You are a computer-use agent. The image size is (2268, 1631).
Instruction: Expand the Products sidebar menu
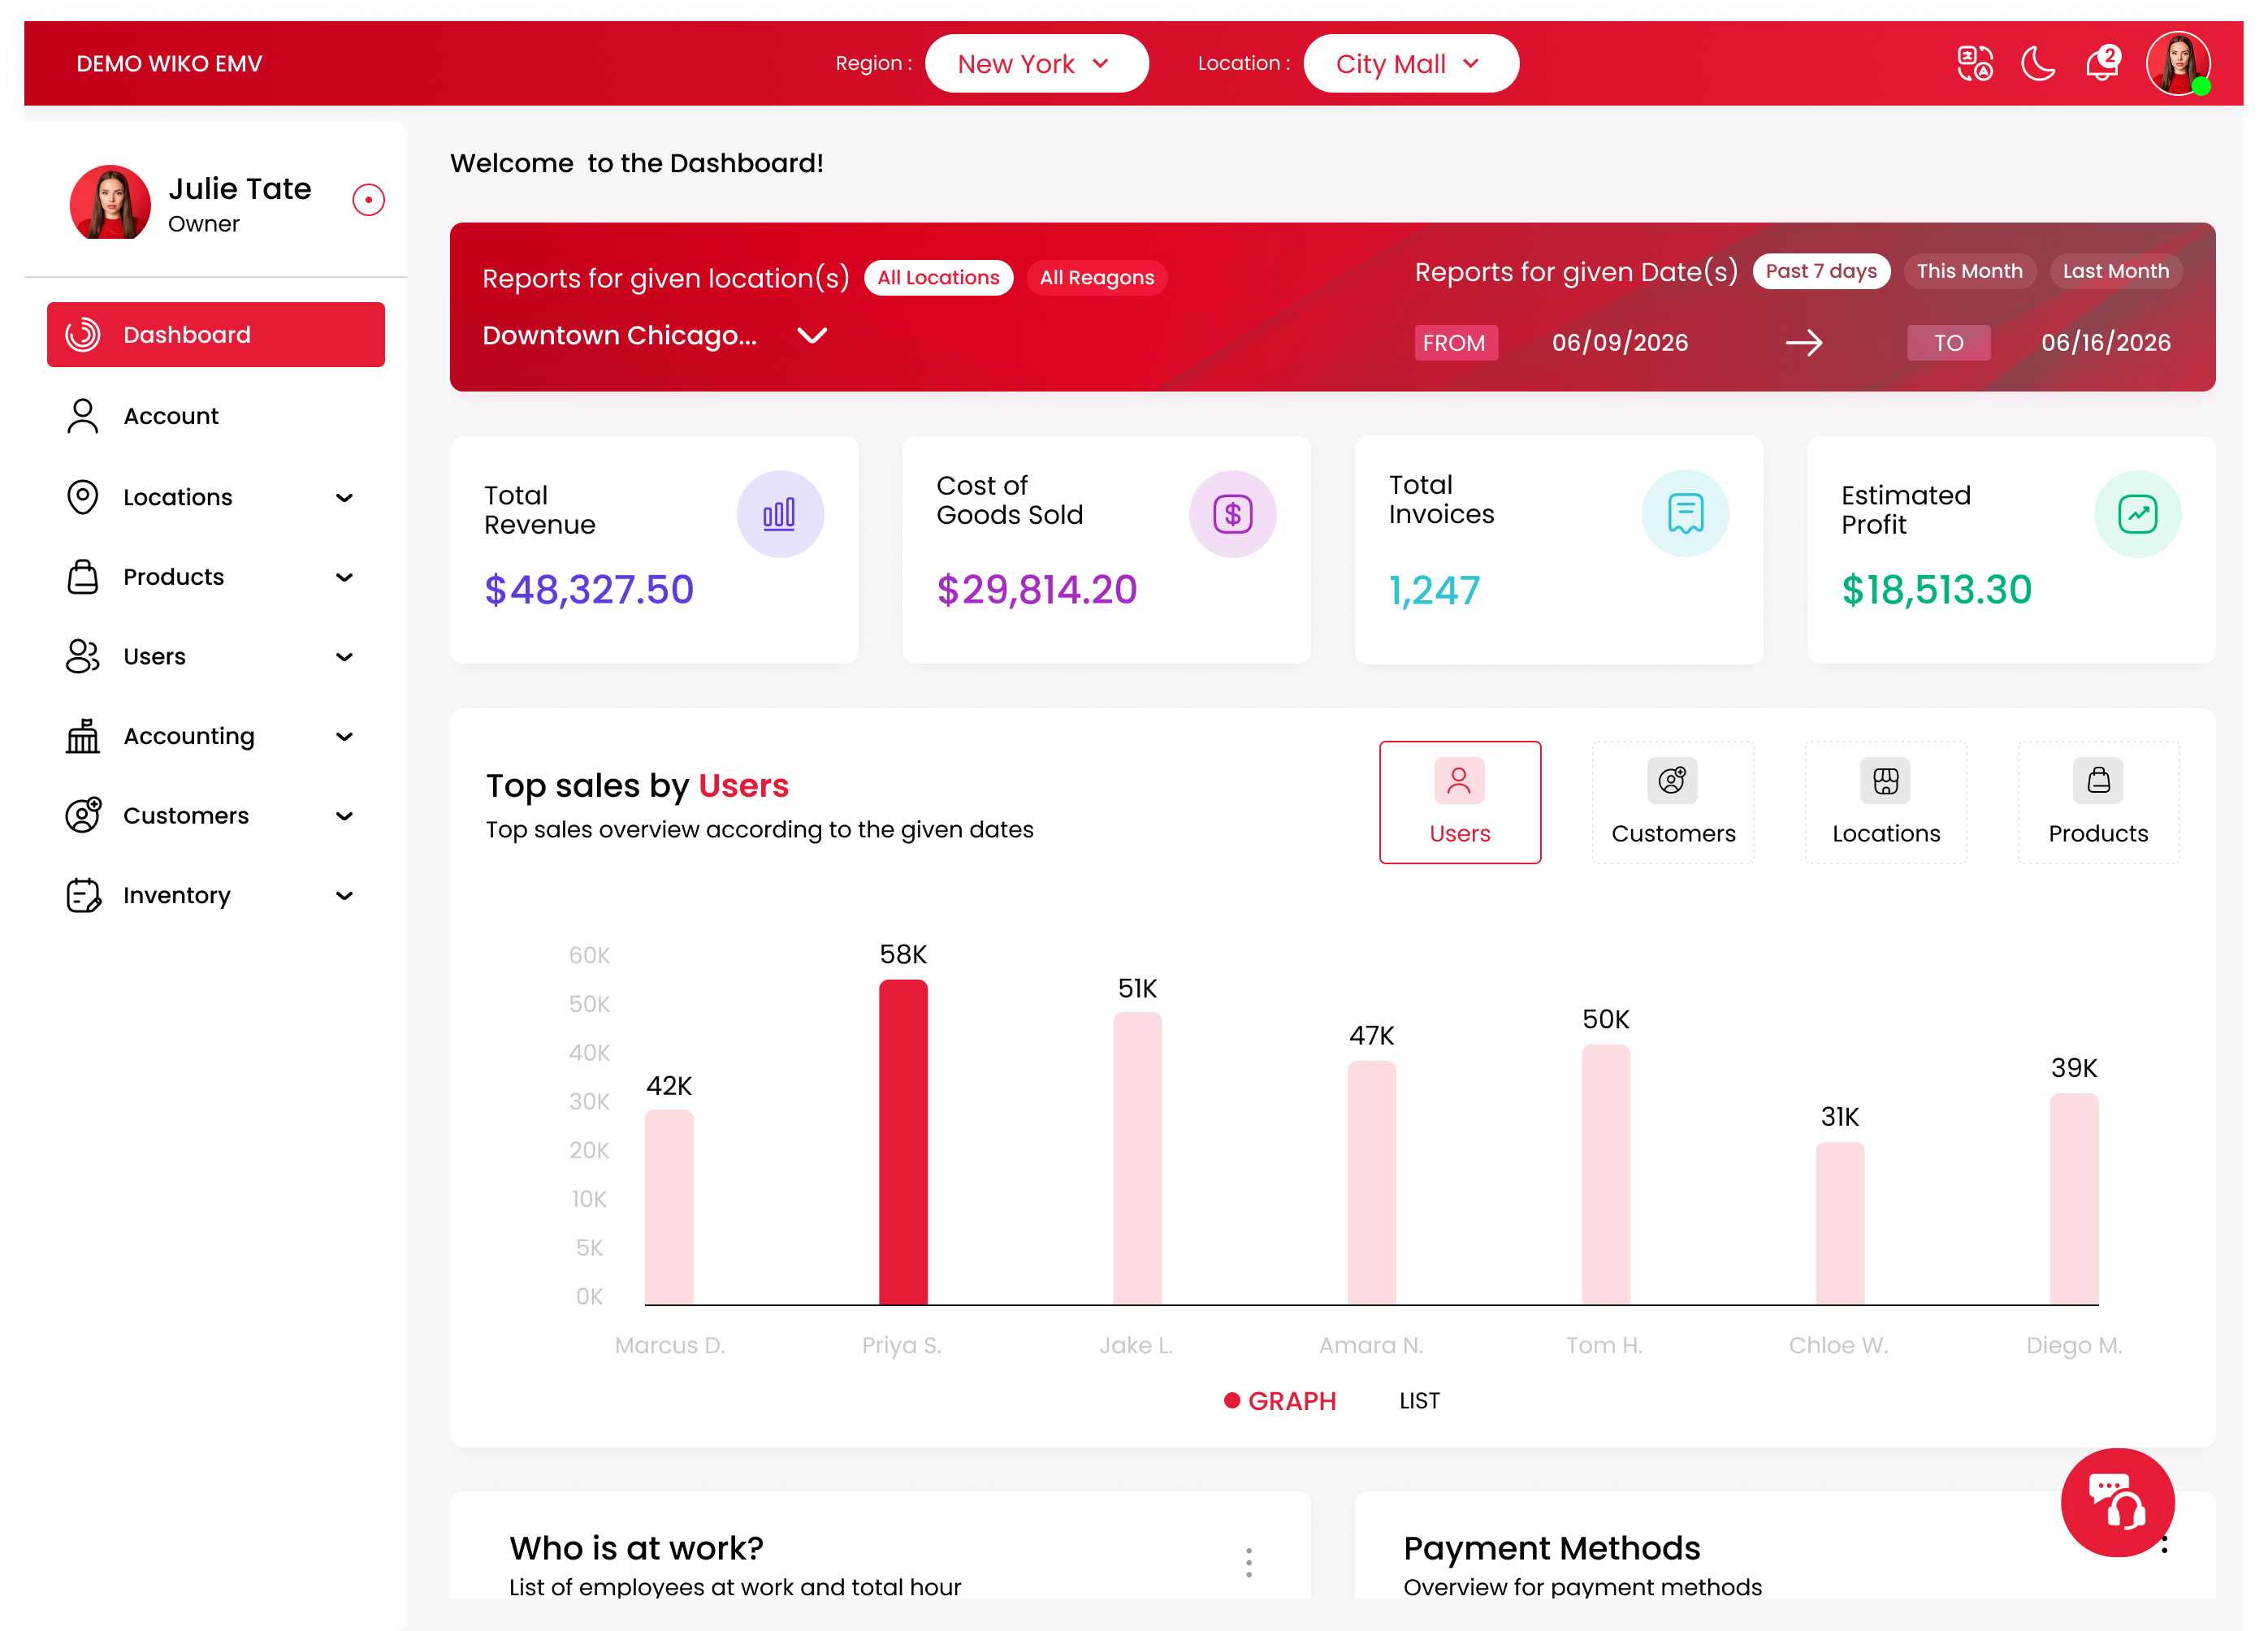pyautogui.click(x=344, y=577)
